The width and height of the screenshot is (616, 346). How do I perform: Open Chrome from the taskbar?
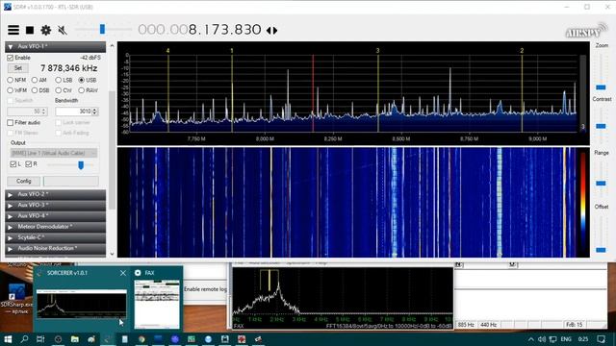[x=141, y=339]
